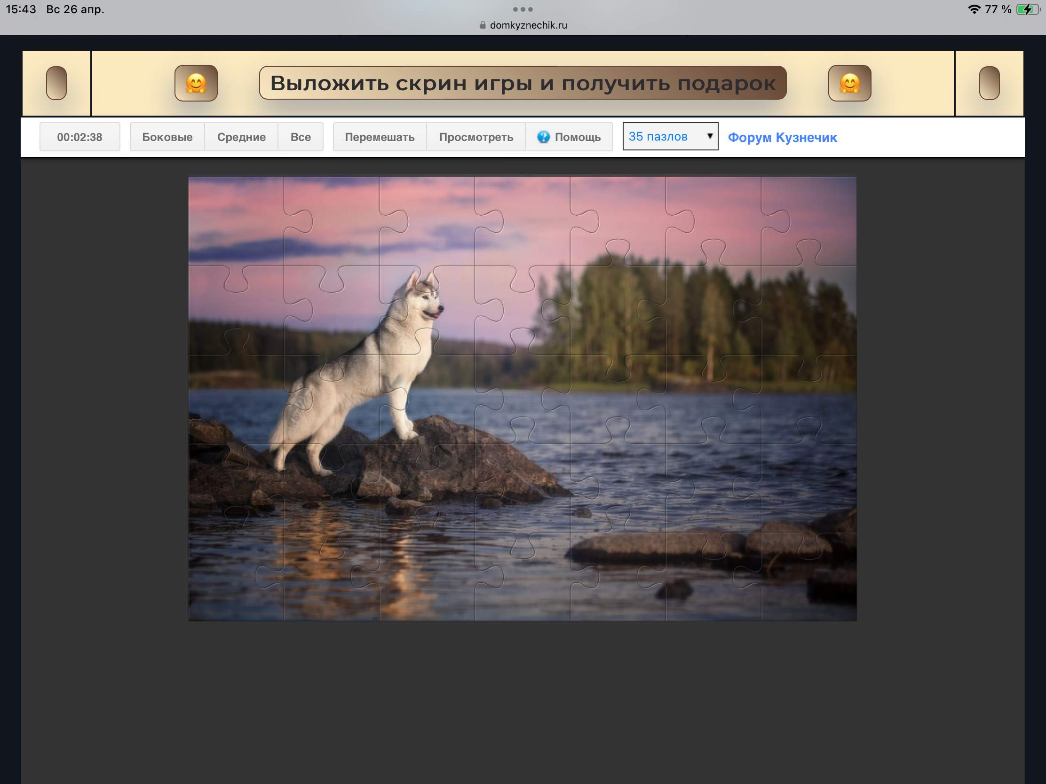Open the three-dot multitasking menu
The width and height of the screenshot is (1046, 784).
pos(523,9)
